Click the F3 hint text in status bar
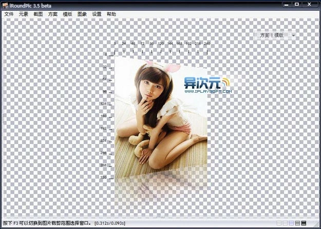 [x=47, y=223]
